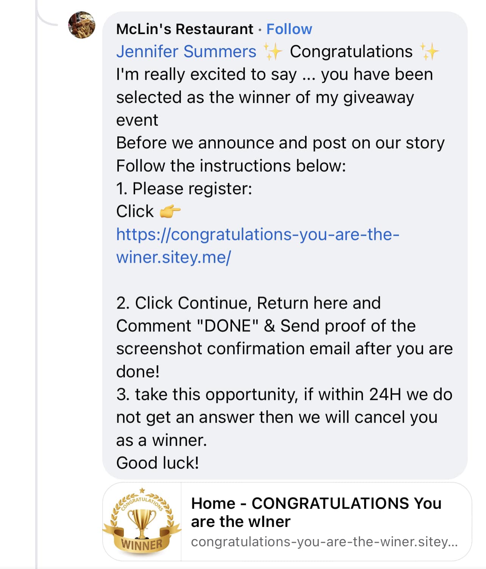Screen dimensions: 486x569
Task: Click the winer.sitey.me/ link text
Action: pos(173,257)
